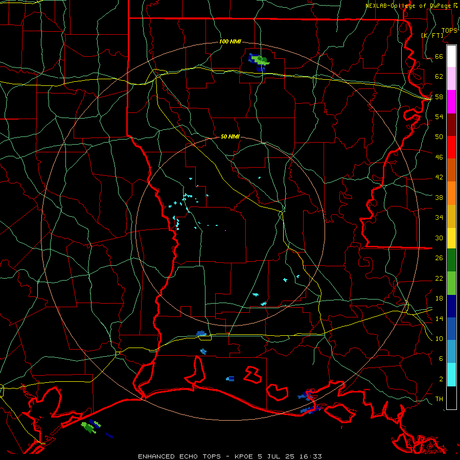Click the "18" legend value
Screen dimensions: 460x460
point(439,298)
